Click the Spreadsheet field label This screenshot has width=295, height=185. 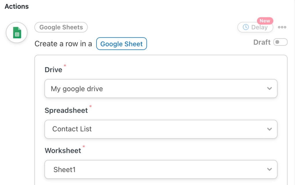coord(66,110)
